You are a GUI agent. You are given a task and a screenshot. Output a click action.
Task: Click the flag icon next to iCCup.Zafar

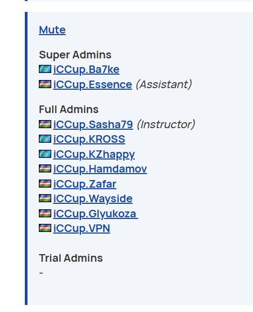point(45,183)
